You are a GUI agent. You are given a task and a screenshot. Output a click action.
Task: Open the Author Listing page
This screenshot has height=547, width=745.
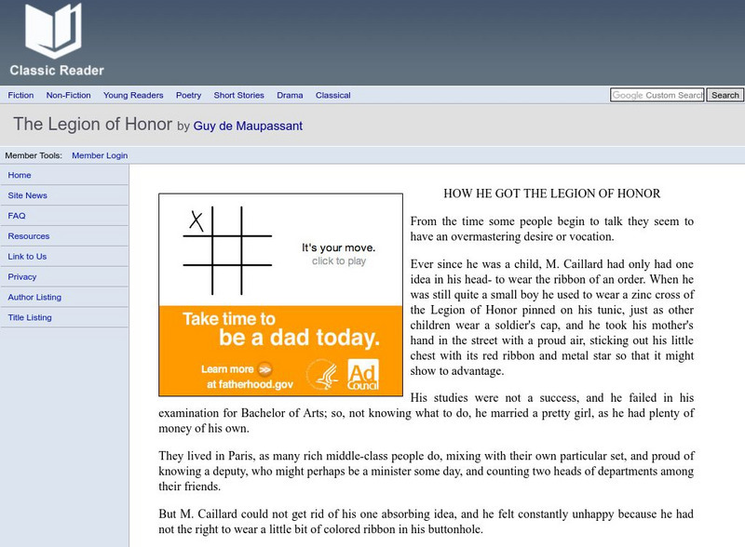[35, 297]
